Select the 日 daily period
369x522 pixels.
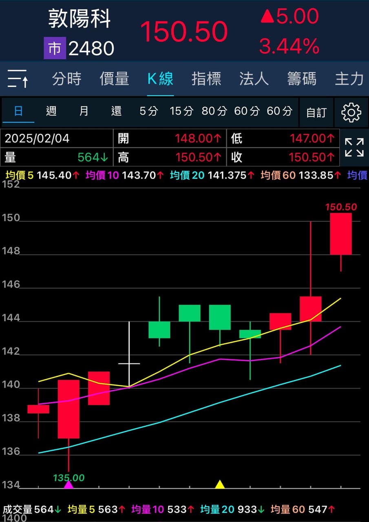[x=19, y=111]
